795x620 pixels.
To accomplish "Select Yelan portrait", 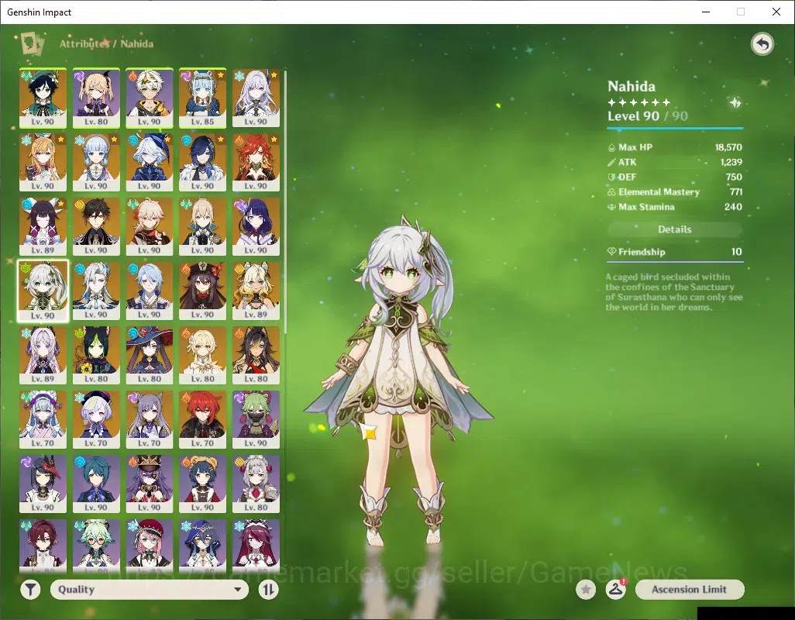I will coord(203,162).
